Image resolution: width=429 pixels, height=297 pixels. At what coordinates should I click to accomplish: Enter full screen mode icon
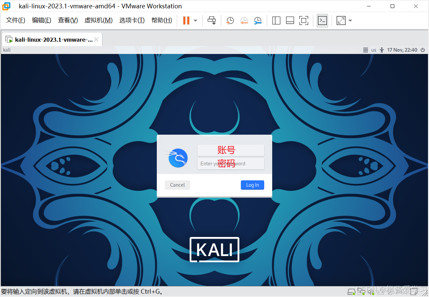coord(304,21)
